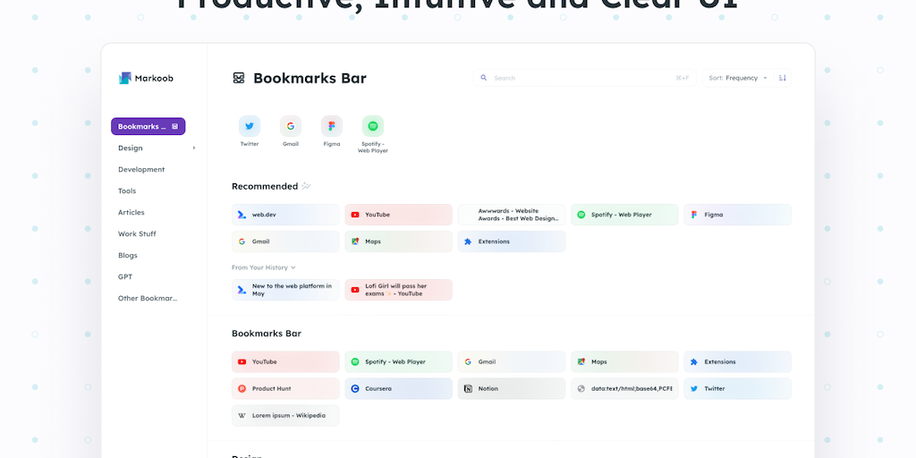
Task: Open the Other Bookmarks sidebar folder
Action: click(148, 298)
